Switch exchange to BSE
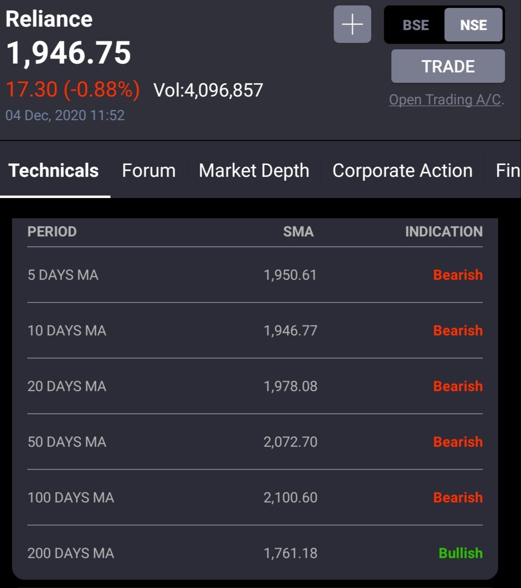The width and height of the screenshot is (521, 588). coord(415,25)
